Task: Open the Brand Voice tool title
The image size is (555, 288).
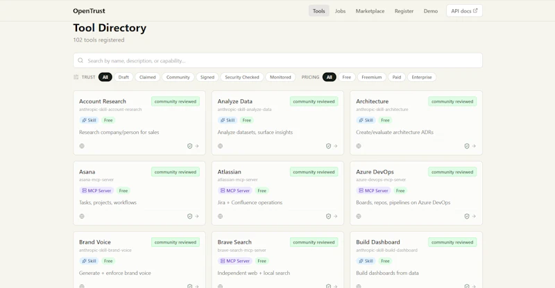Action: tap(95, 242)
